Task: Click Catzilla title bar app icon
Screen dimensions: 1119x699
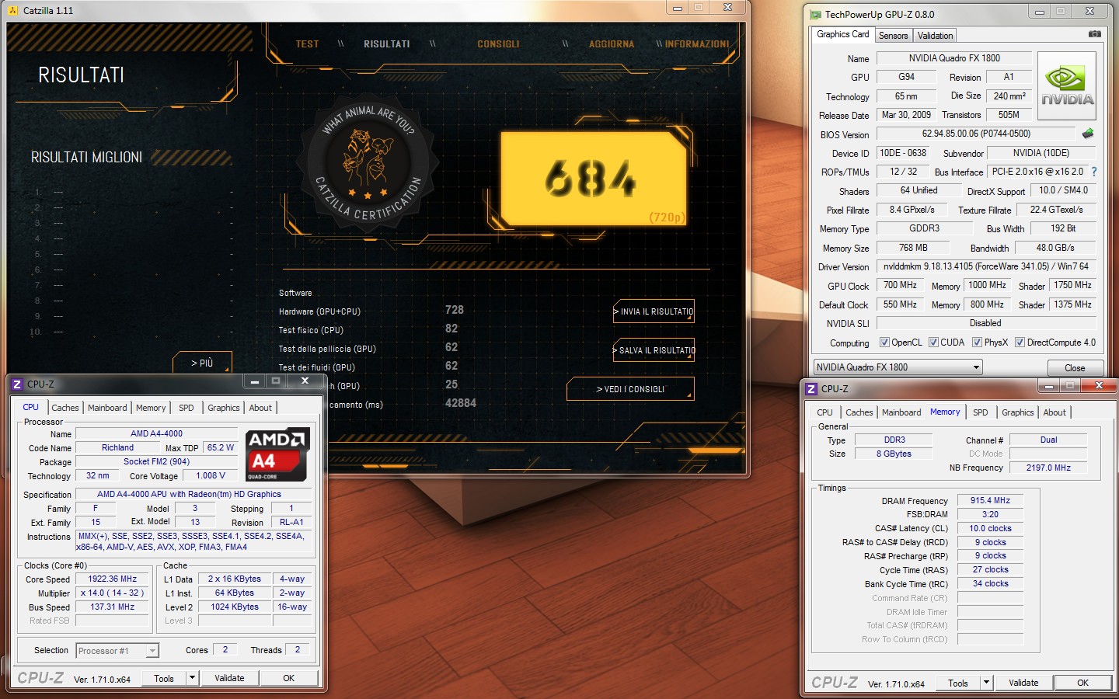Action: coord(13,11)
